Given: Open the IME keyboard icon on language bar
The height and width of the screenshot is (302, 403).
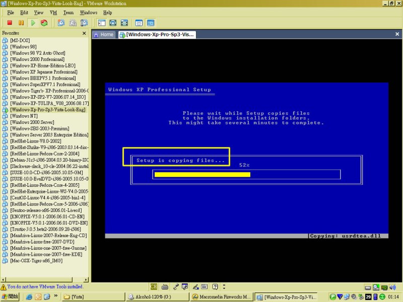Looking at the screenshot, I should point(165,287).
